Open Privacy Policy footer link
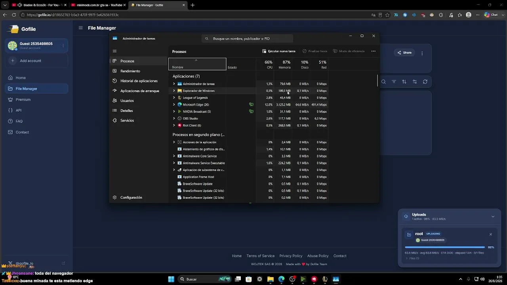Screen dimensions: 507x285 point(291,256)
